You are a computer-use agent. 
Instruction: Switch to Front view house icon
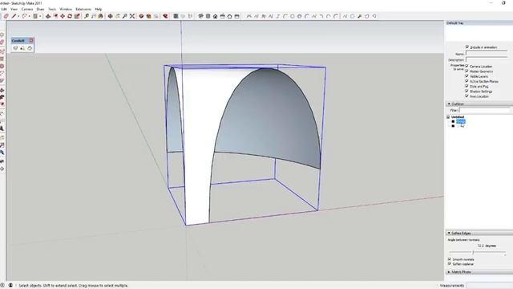pyautogui.click(x=215, y=16)
